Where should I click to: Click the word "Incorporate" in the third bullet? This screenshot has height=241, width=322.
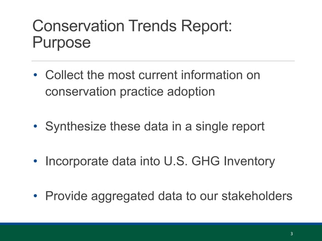(78, 162)
